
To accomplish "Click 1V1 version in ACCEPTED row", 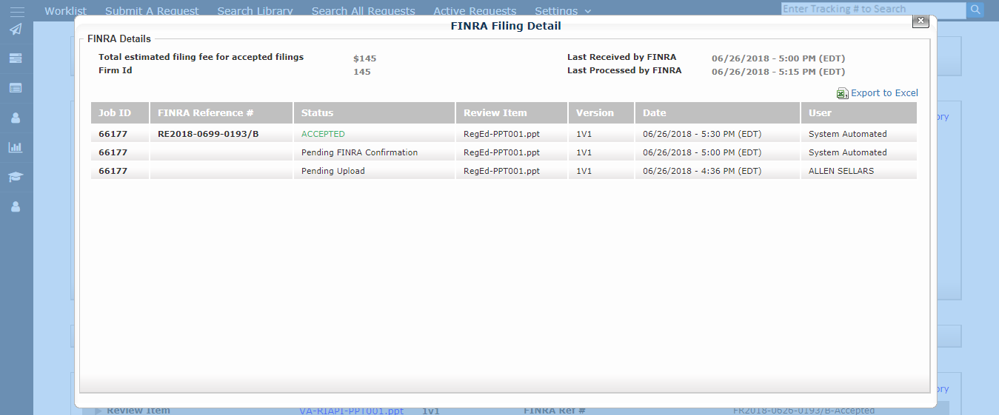I will (x=584, y=134).
